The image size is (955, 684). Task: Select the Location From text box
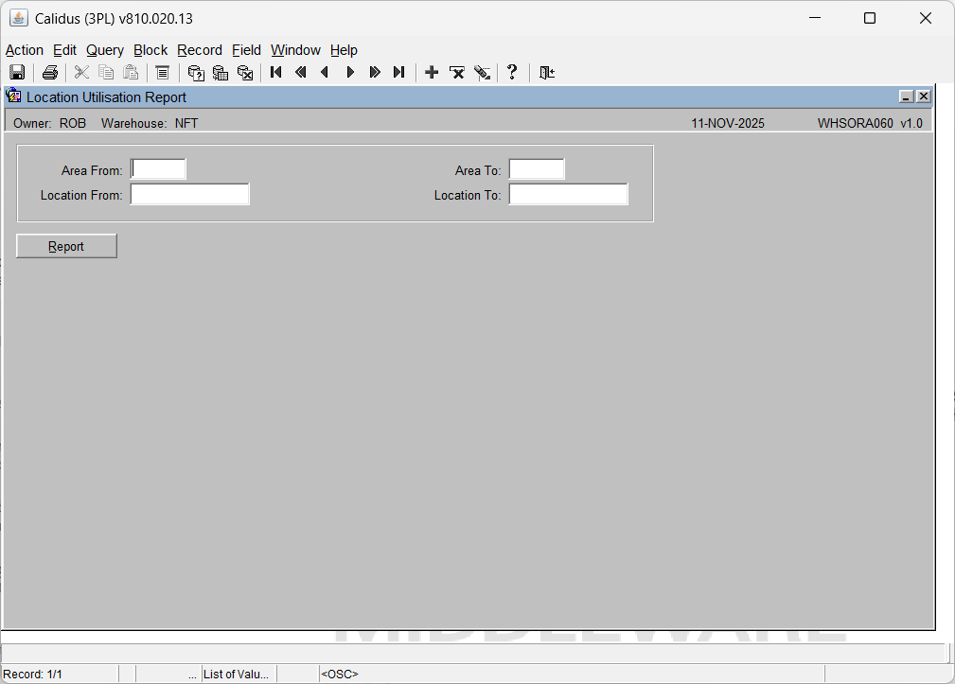(190, 195)
